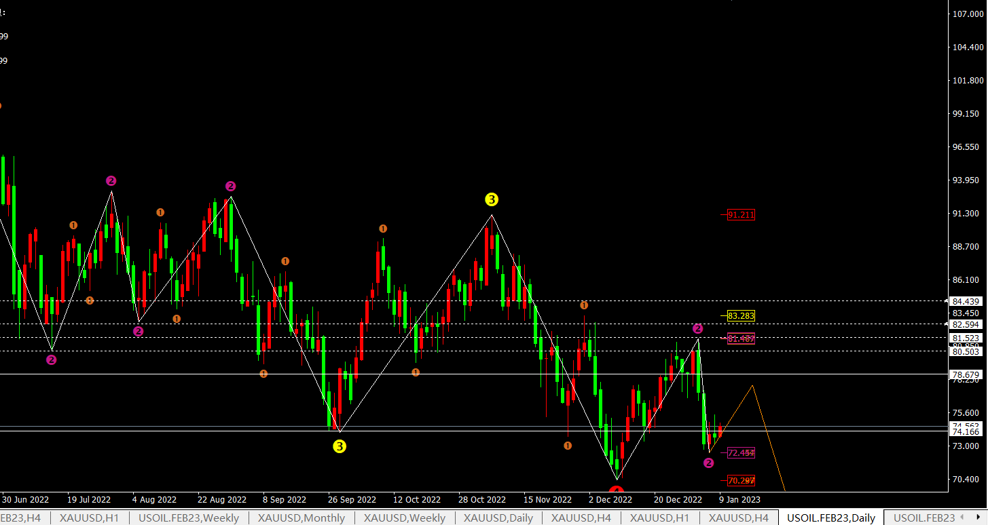Open XAUUSD,H1 tab left of USOIL.FEB23,Weekly

point(89,518)
